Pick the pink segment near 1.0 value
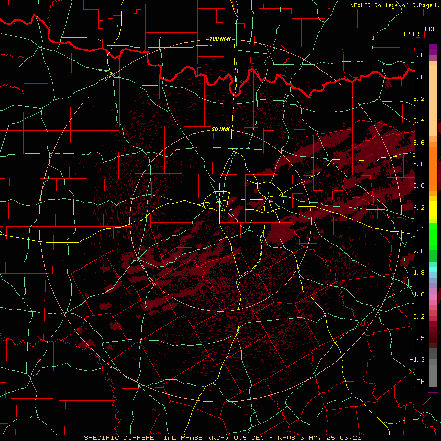 coord(433,297)
